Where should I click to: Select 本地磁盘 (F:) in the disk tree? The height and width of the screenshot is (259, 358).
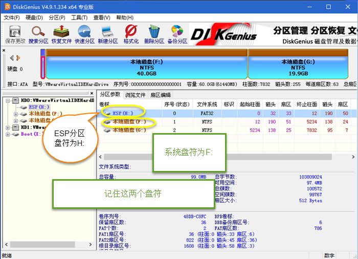(46, 114)
